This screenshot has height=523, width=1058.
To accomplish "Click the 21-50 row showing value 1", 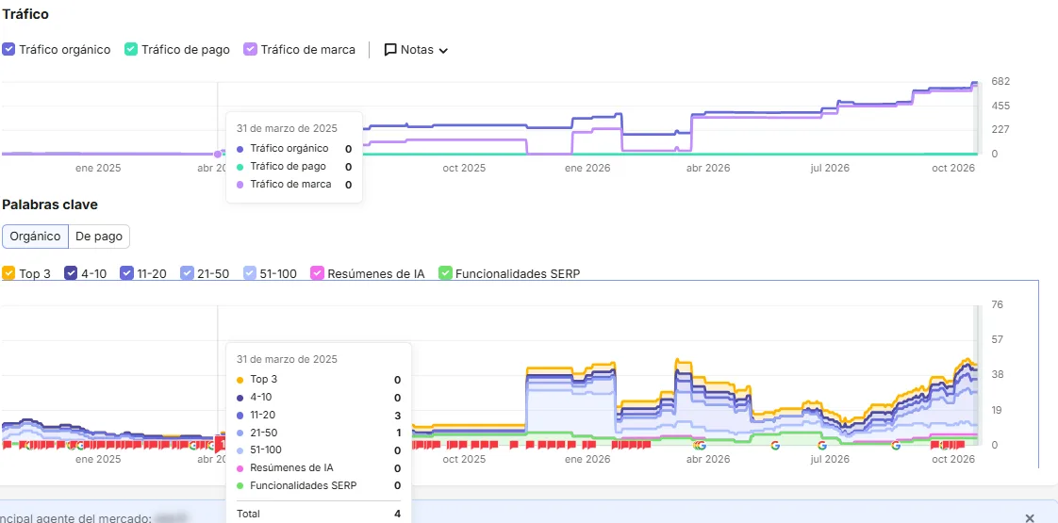I will click(319, 433).
